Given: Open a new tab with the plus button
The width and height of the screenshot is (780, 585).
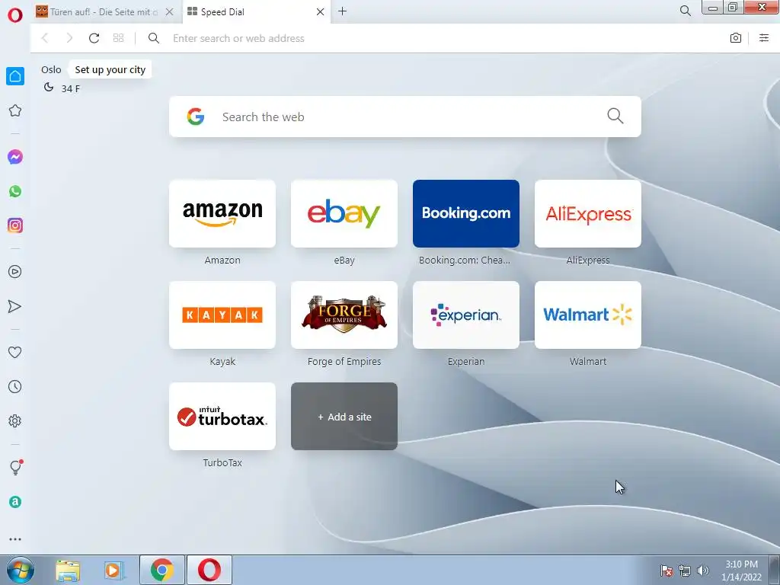Looking at the screenshot, I should [x=342, y=11].
